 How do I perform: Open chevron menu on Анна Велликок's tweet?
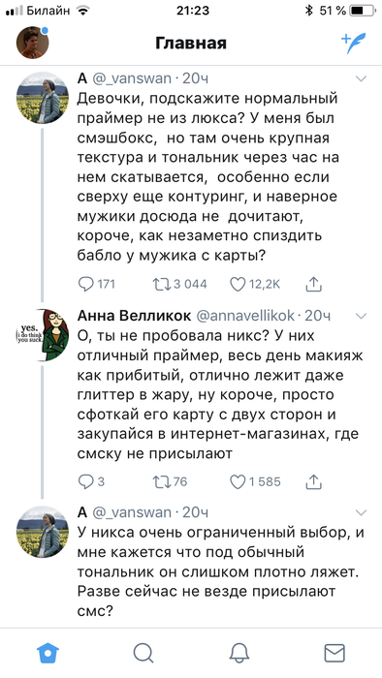click(x=361, y=316)
